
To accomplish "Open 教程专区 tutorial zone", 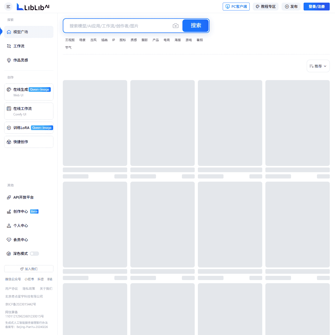I will pyautogui.click(x=265, y=7).
